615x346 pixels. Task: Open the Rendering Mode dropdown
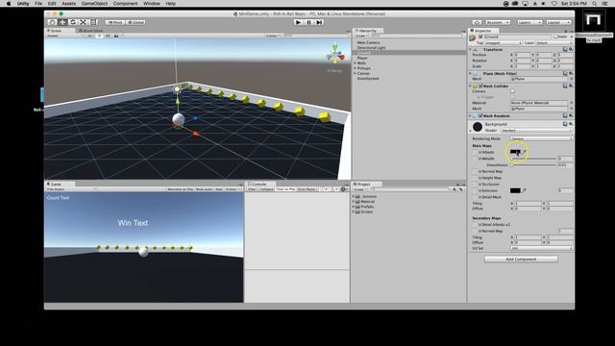coord(541,138)
